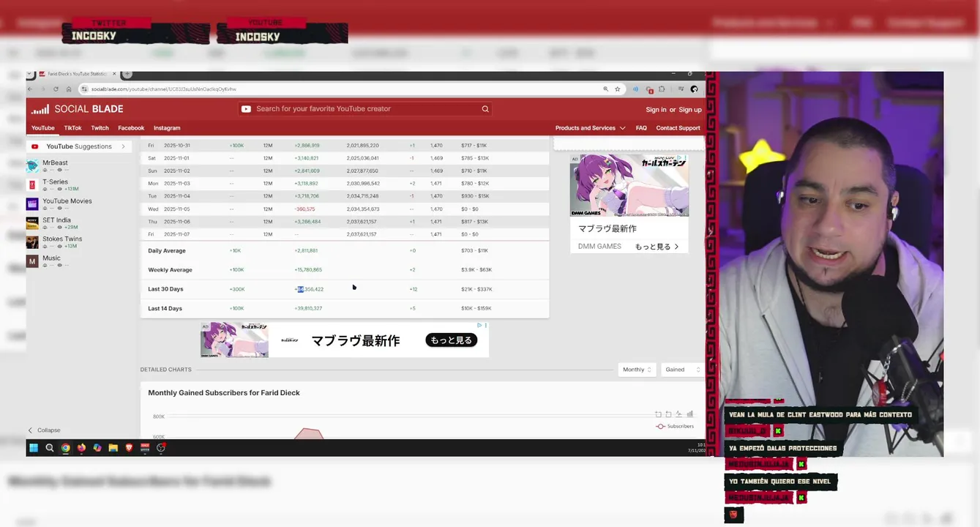Click the DMM GAMES ad image
Screen dimensions: 980x527
(629, 186)
